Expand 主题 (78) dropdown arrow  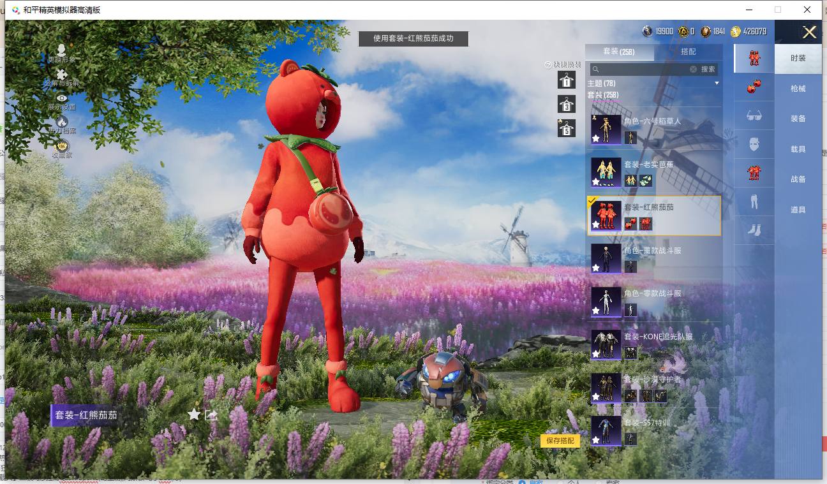717,84
